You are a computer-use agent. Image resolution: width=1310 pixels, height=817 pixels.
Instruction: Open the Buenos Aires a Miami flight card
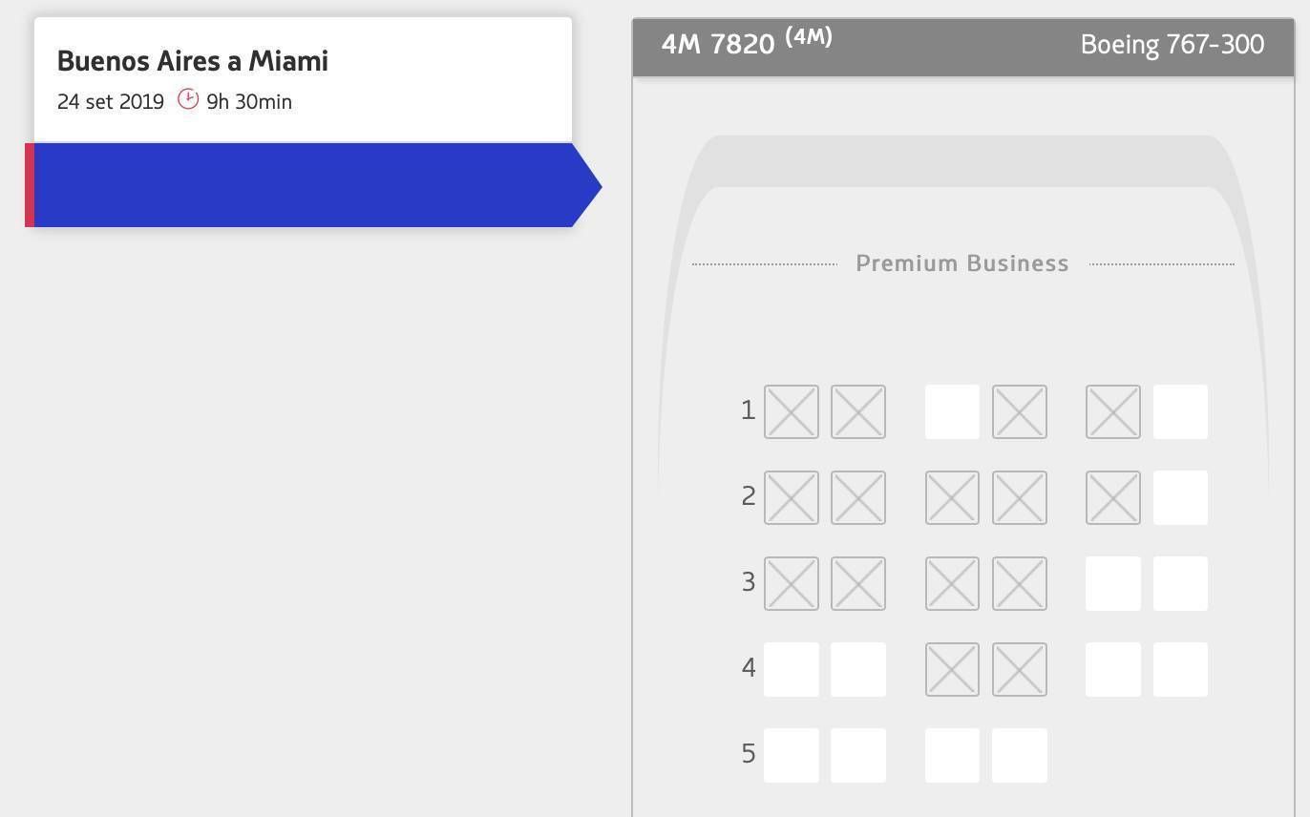(303, 79)
